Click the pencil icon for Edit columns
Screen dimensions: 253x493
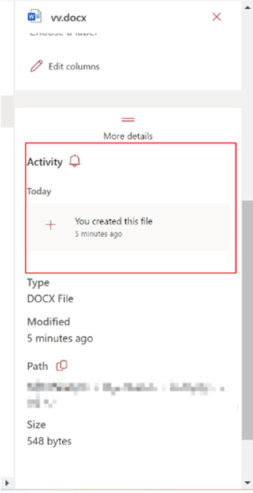(36, 66)
